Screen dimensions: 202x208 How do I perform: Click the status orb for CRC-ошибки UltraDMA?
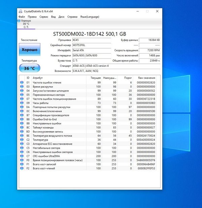[x=22, y=156]
